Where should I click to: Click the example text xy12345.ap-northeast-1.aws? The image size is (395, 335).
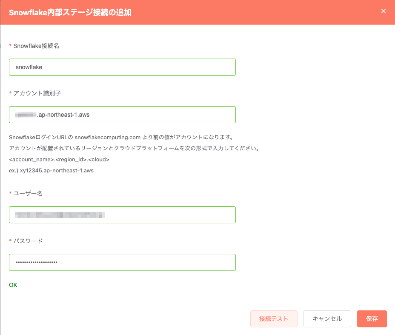57,170
